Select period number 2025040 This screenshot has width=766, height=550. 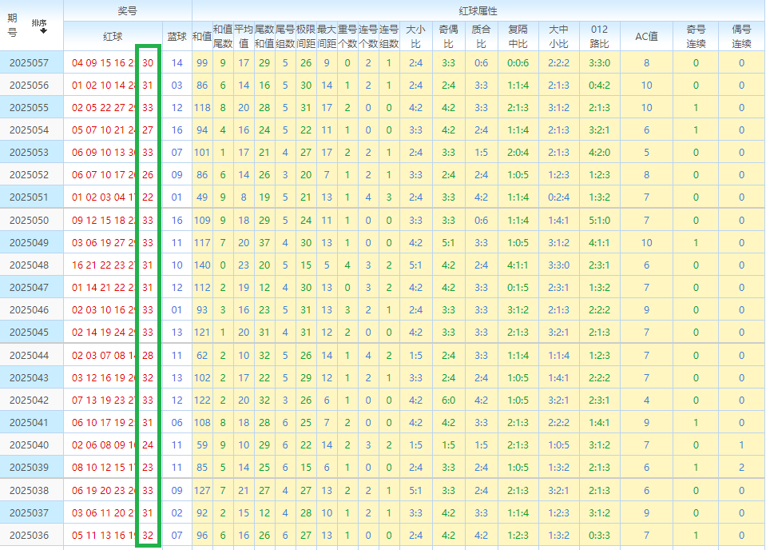click(30, 445)
